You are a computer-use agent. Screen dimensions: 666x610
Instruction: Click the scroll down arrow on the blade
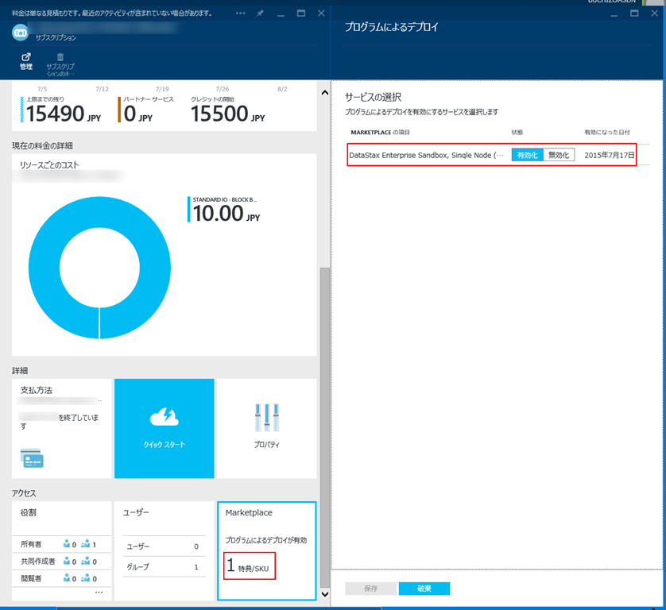(x=323, y=593)
